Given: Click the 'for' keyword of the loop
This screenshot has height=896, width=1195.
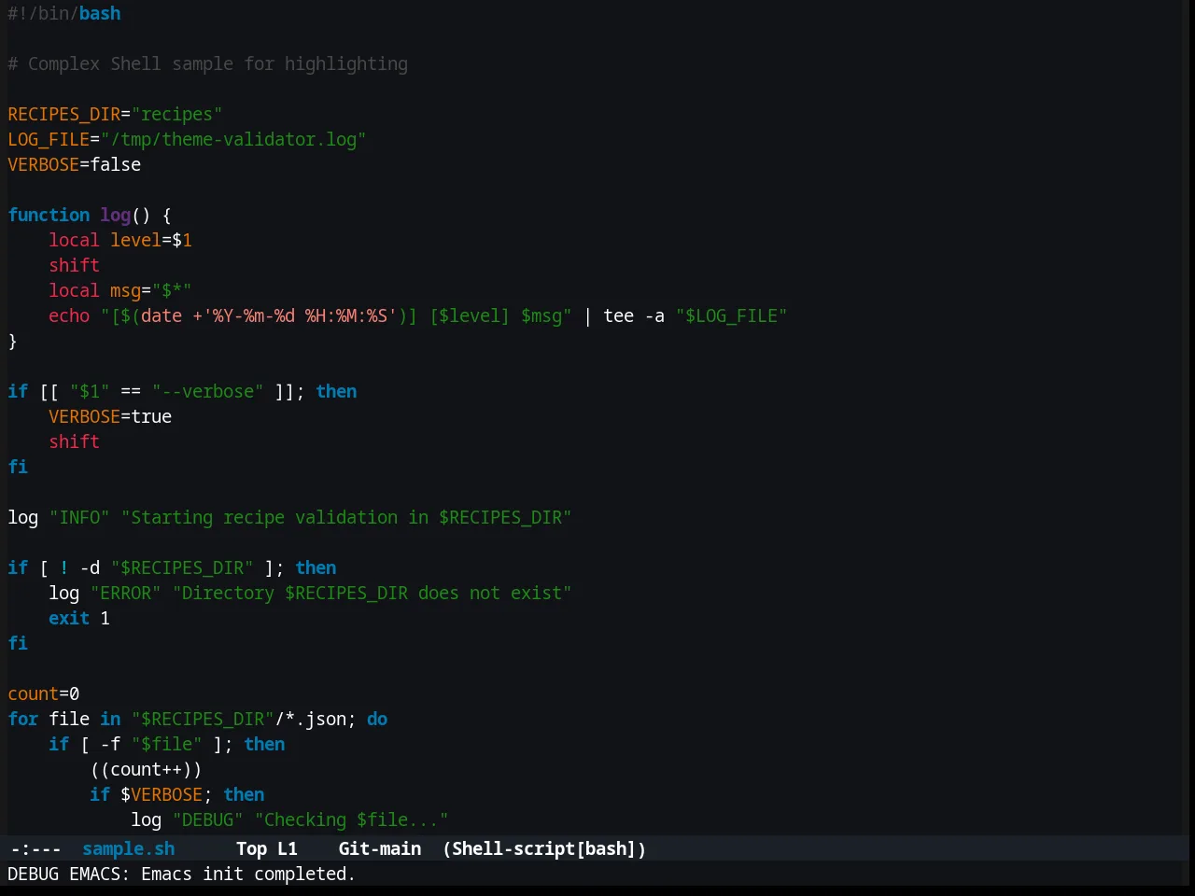Looking at the screenshot, I should click(x=23, y=719).
